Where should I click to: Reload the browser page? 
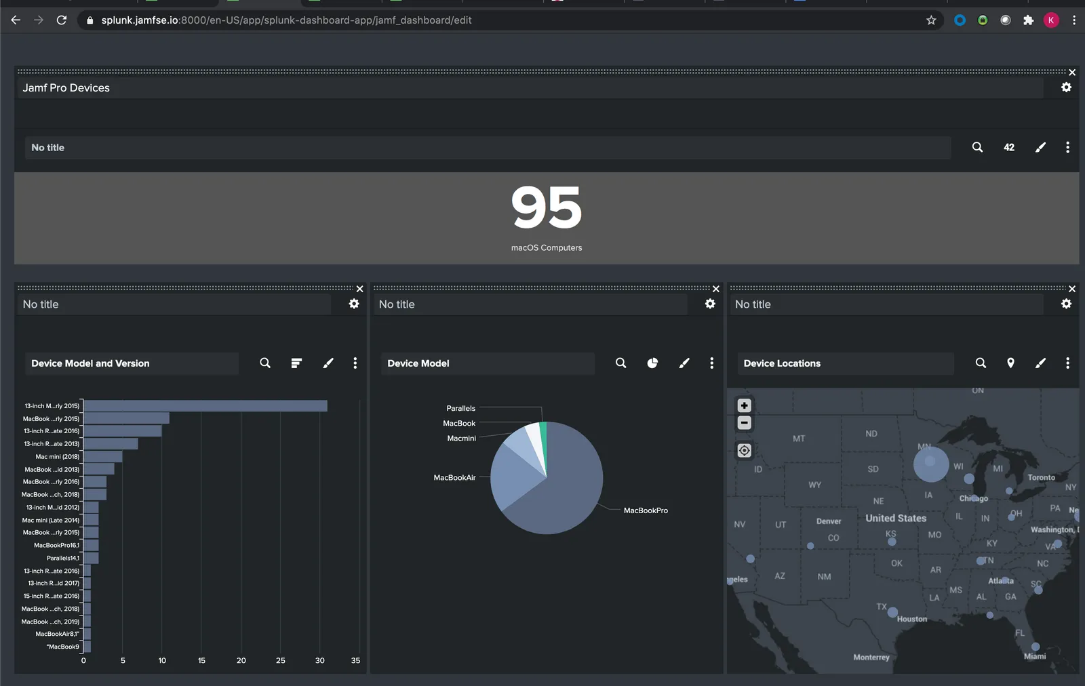tap(62, 20)
